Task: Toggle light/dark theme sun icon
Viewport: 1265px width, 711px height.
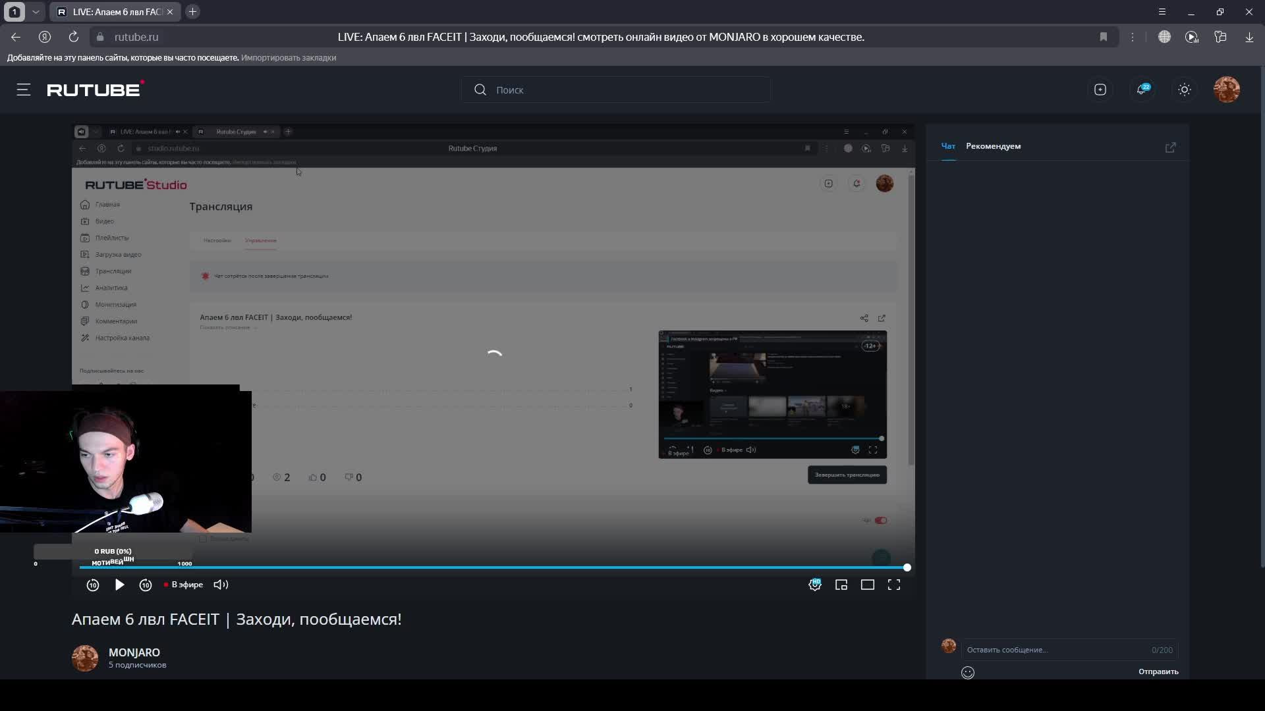Action: [1185, 90]
